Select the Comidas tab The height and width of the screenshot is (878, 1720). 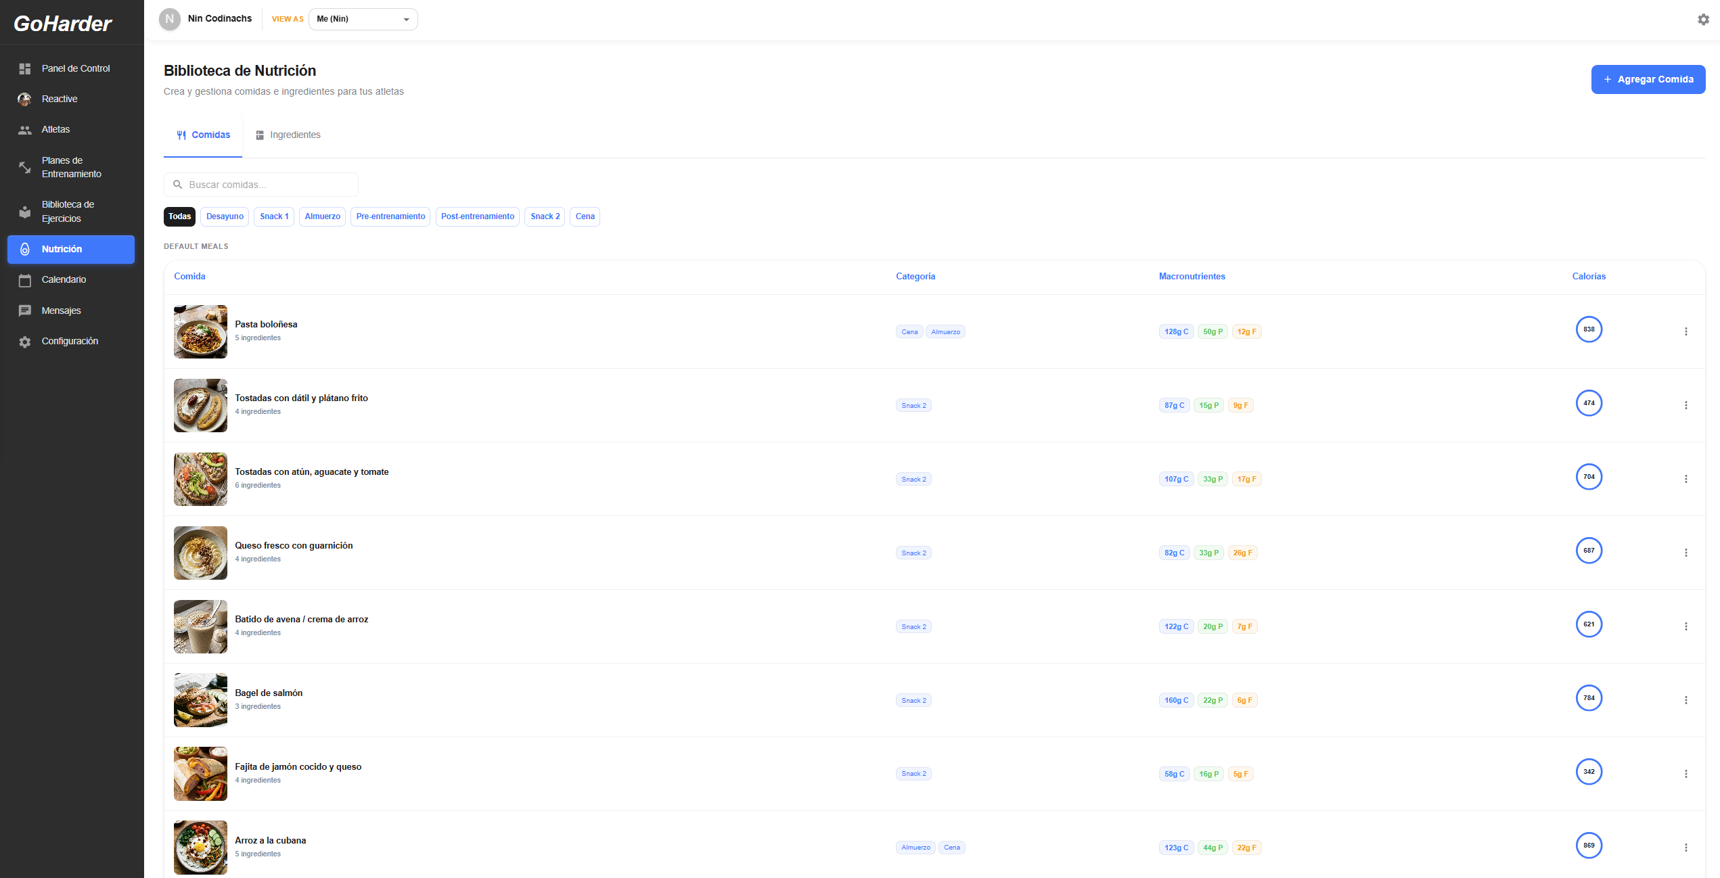click(x=203, y=135)
